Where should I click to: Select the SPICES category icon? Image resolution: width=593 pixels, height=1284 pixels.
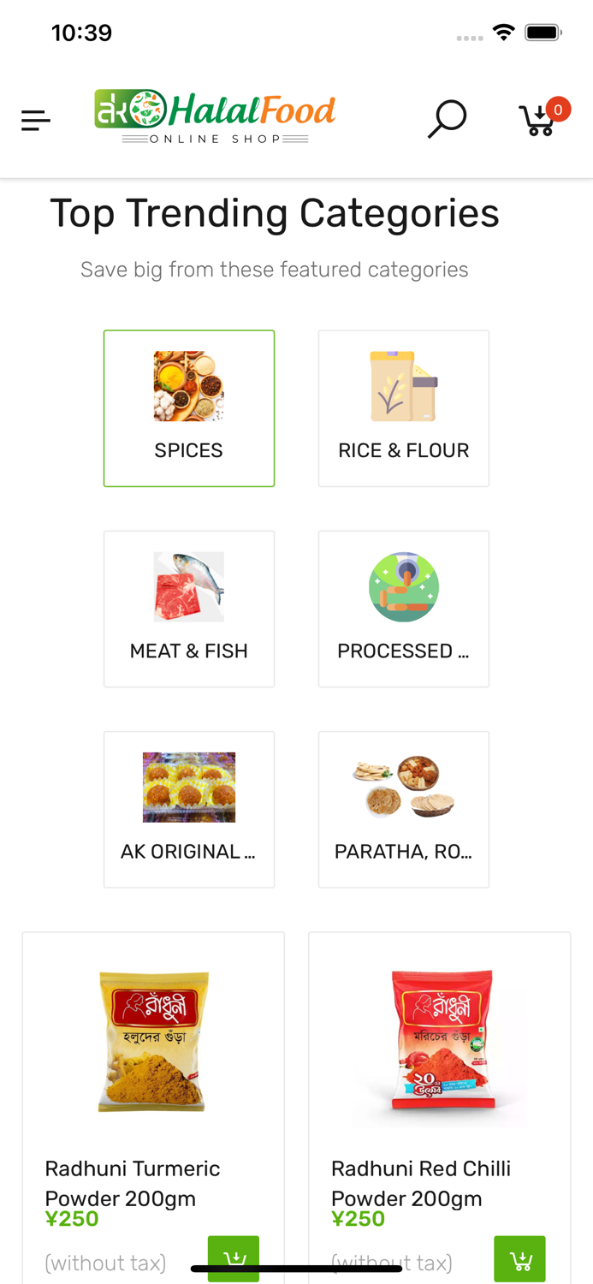(x=188, y=386)
